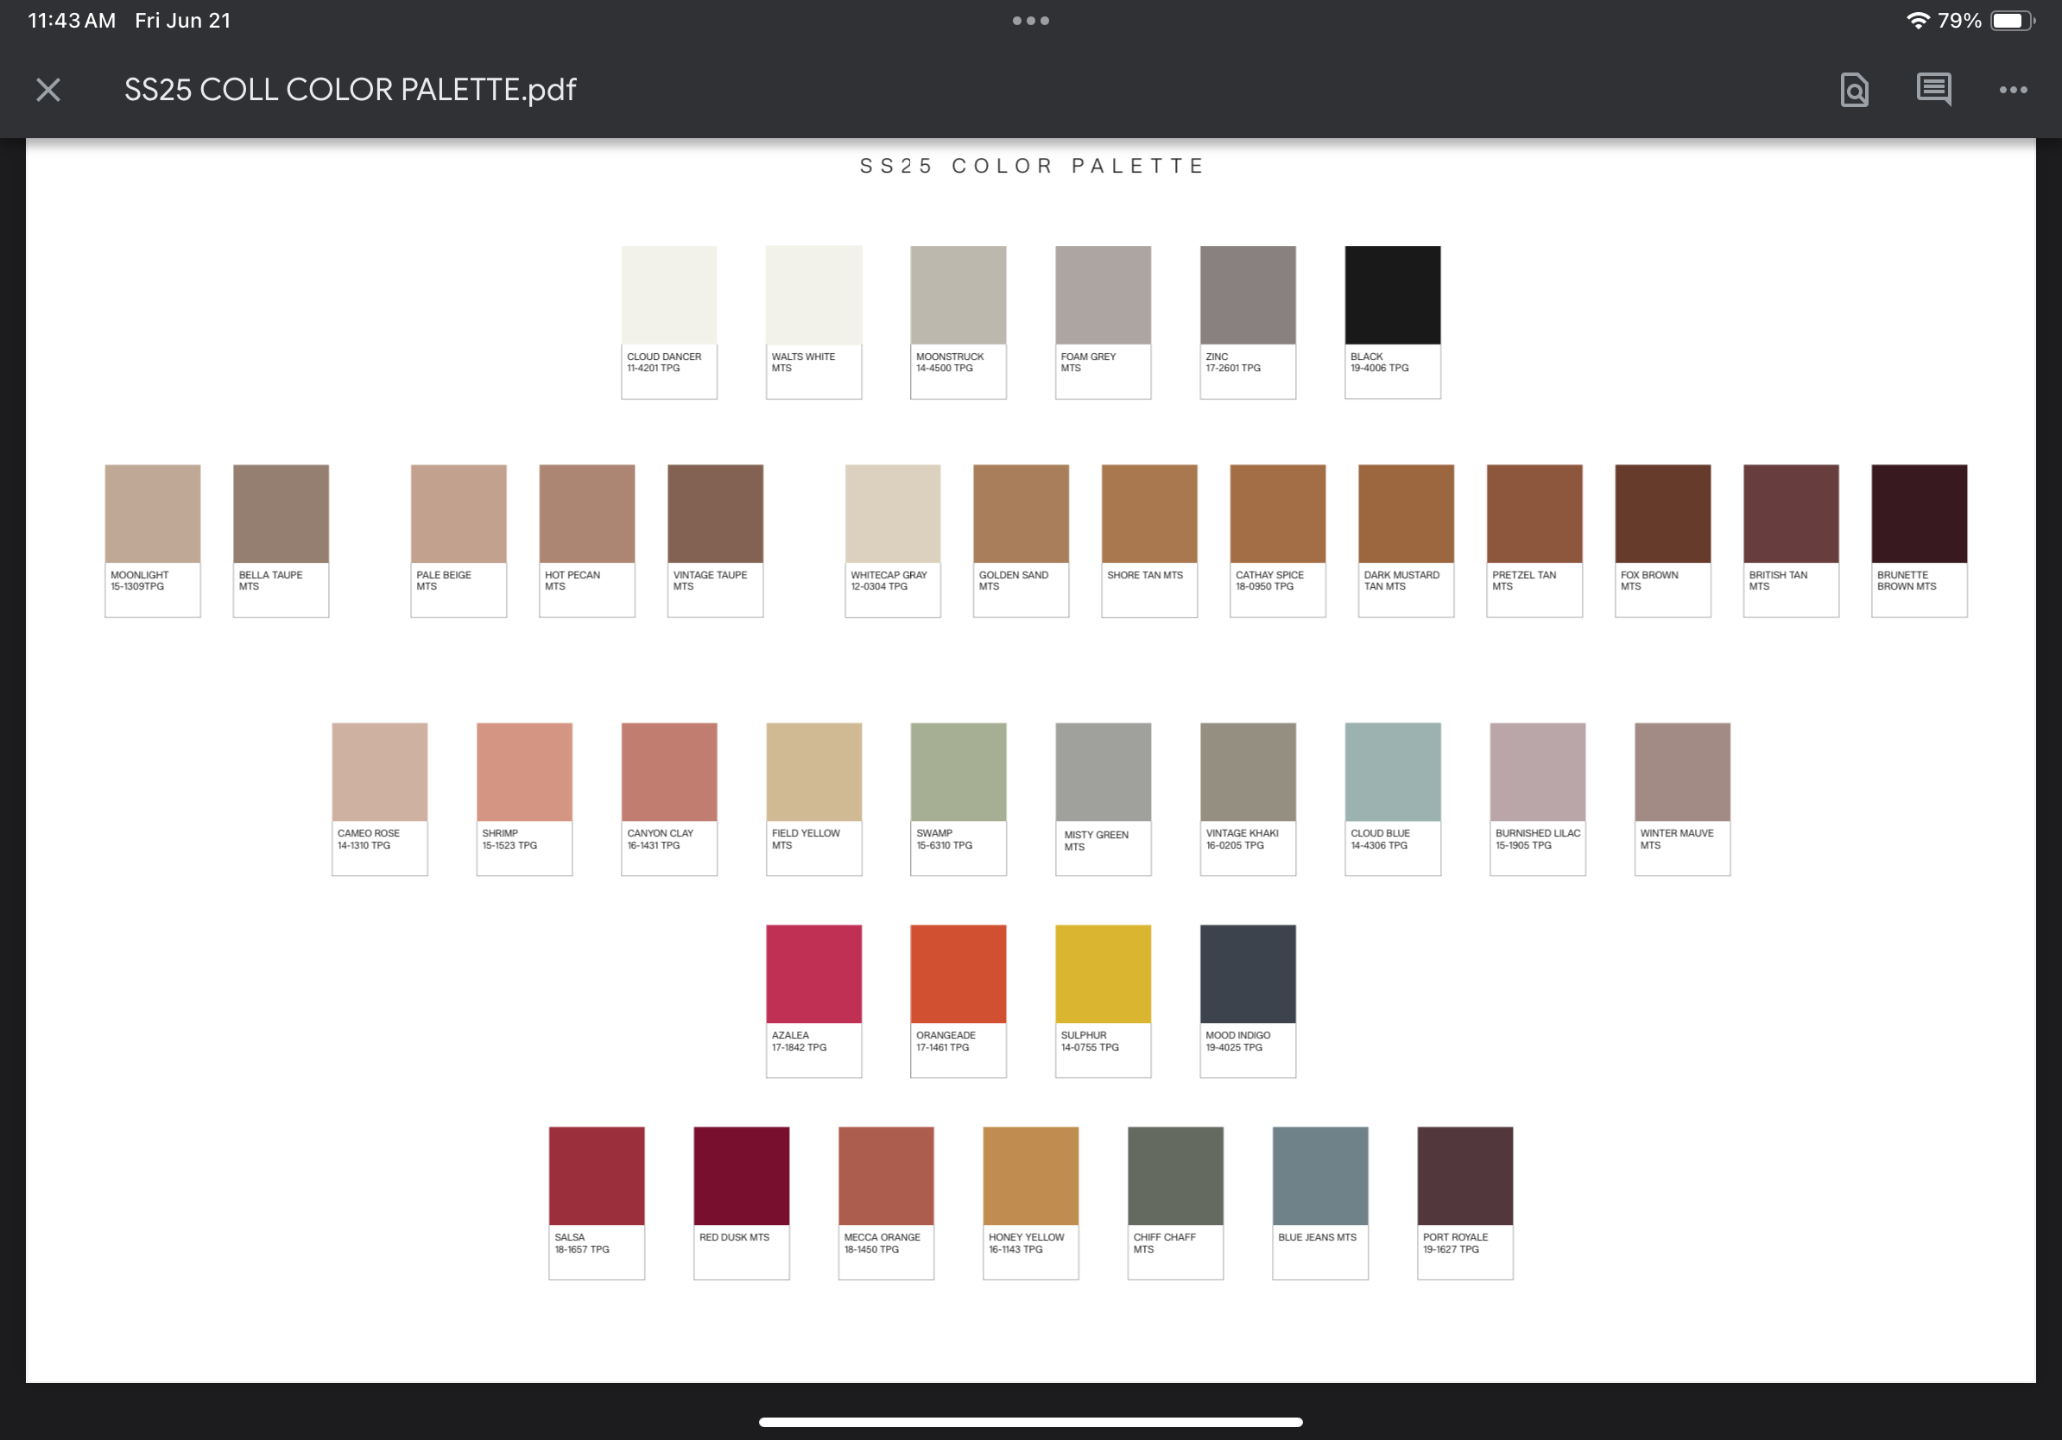This screenshot has width=2062, height=1440.
Task: Click the Moonlight 15-1309 swatch
Action: 153,514
